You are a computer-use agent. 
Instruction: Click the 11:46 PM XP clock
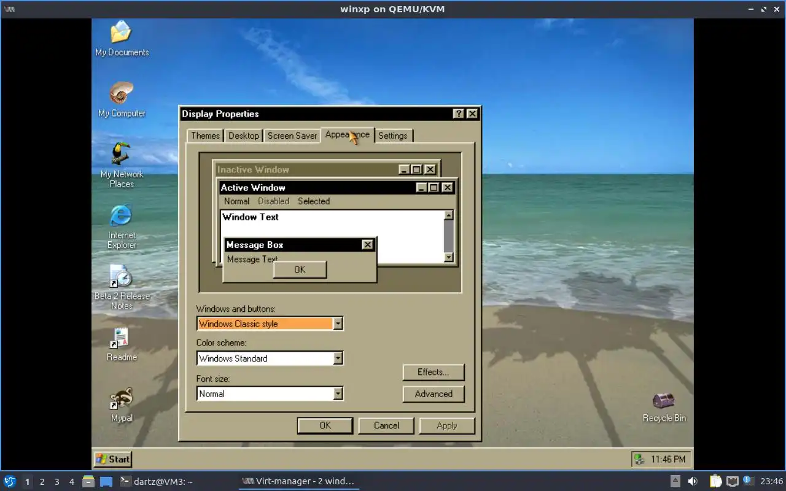pyautogui.click(x=668, y=459)
